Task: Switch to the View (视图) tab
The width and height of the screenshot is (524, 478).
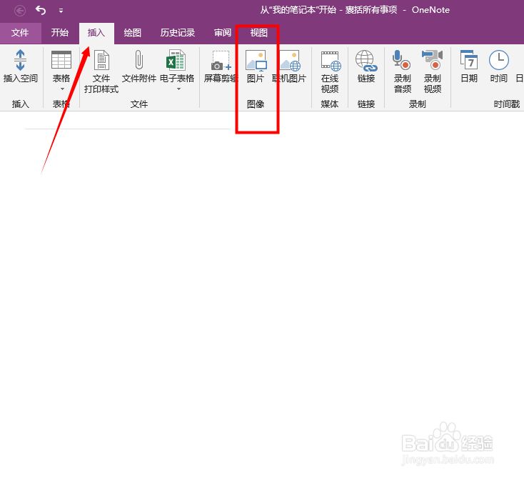Action: tap(259, 33)
